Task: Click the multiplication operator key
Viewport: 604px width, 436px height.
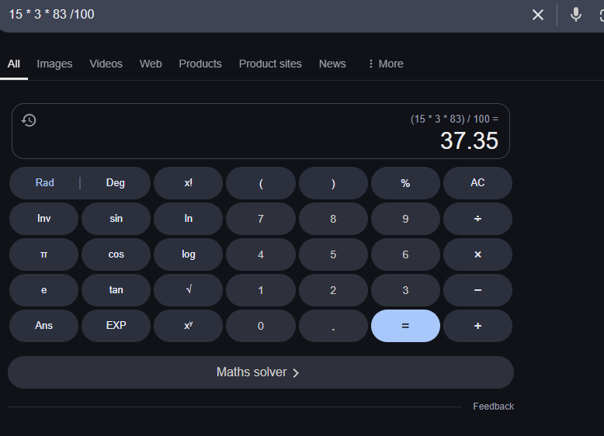Action: [x=477, y=254]
